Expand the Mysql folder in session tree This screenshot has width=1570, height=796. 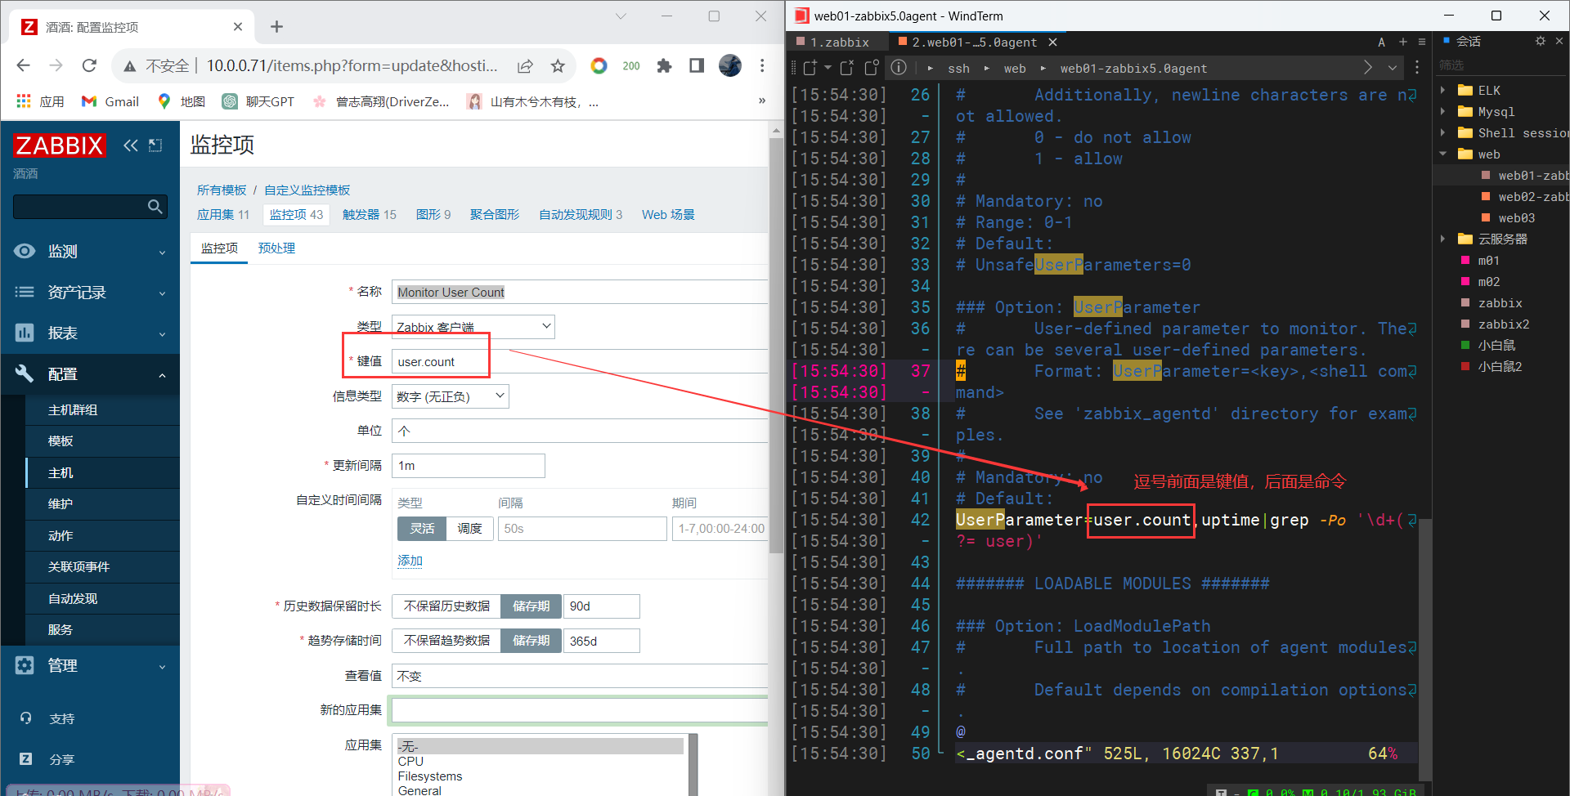tap(1443, 112)
